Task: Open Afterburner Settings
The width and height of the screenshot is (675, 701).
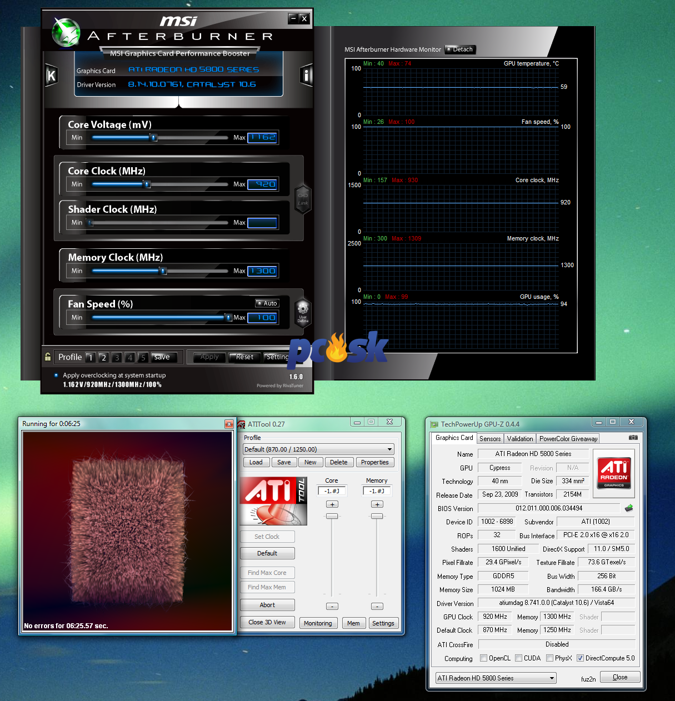Action: (277, 357)
